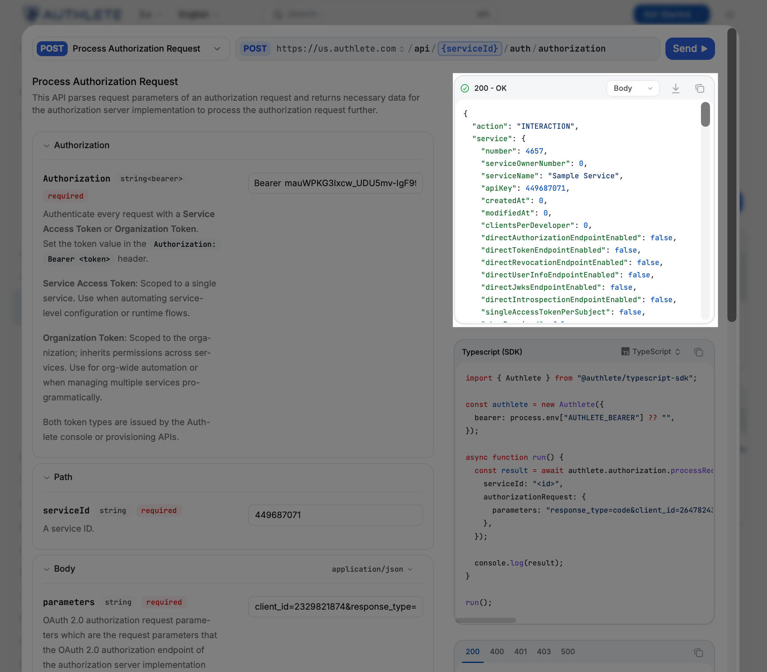Copy the Typescript SDK code sample
The height and width of the screenshot is (672, 767).
click(x=698, y=352)
